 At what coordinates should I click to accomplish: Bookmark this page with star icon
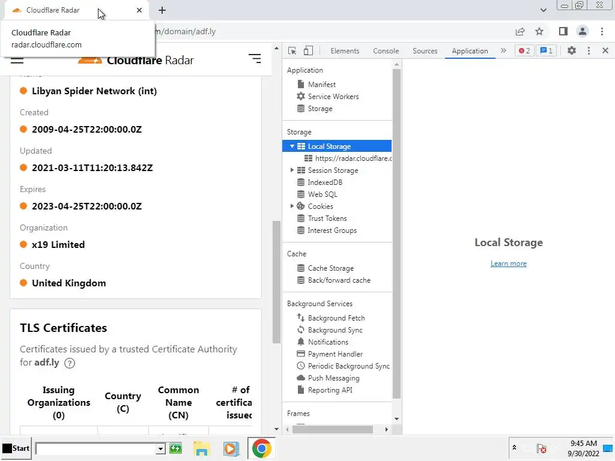(539, 31)
